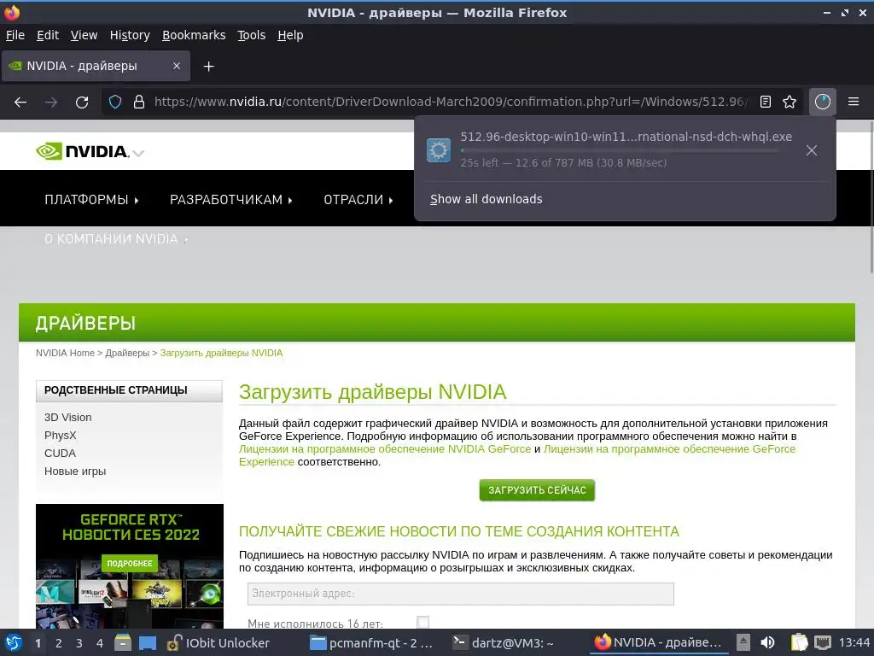This screenshot has height=656, width=874.
Task: Go back using the browser back arrow
Action: click(x=20, y=102)
